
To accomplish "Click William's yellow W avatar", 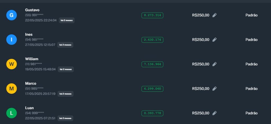I will (x=11, y=64).
